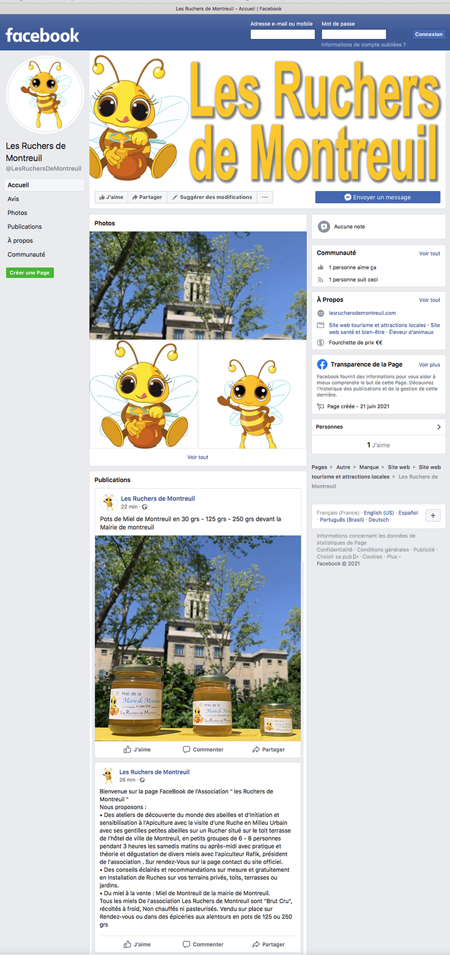Like the 'Pots de Miel' post
The image size is (450, 955).
point(137,750)
